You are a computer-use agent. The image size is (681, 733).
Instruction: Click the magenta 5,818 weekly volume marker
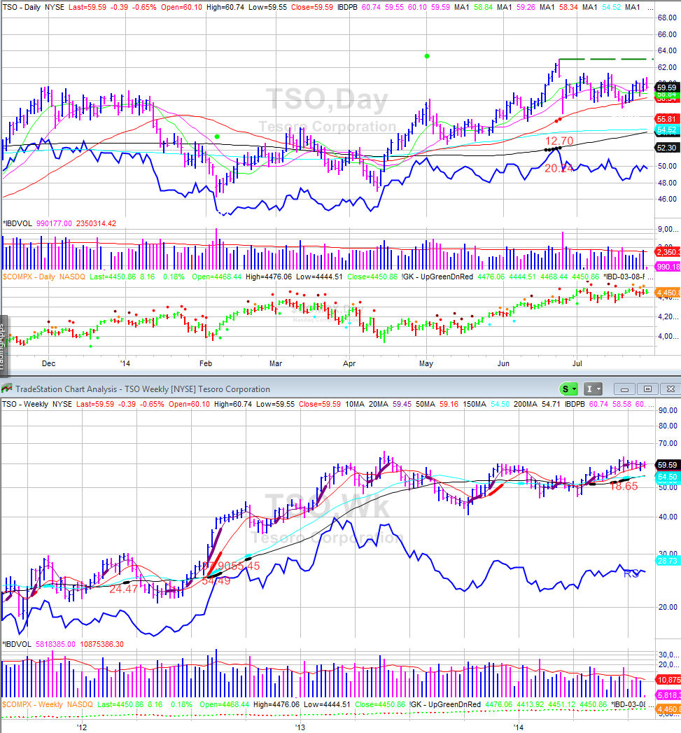tap(668, 695)
